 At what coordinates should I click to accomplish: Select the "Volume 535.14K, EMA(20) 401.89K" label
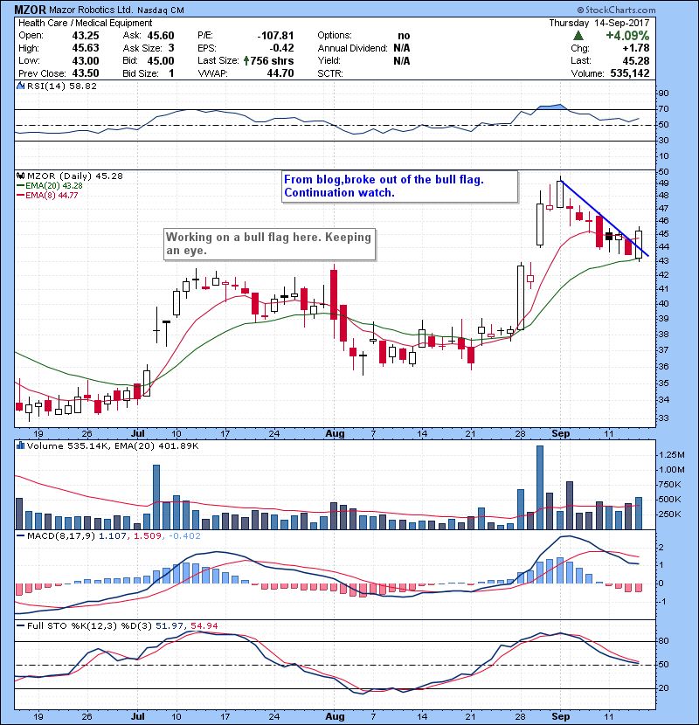point(113,445)
